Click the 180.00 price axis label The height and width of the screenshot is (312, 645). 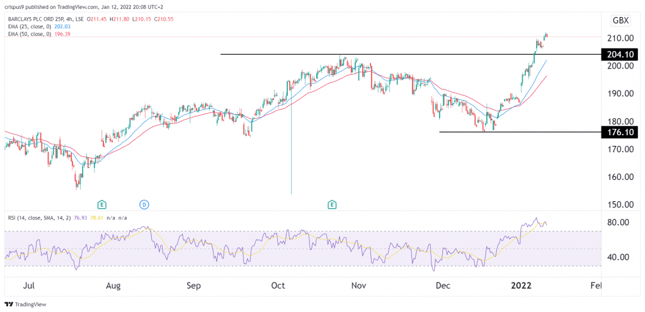click(622, 121)
